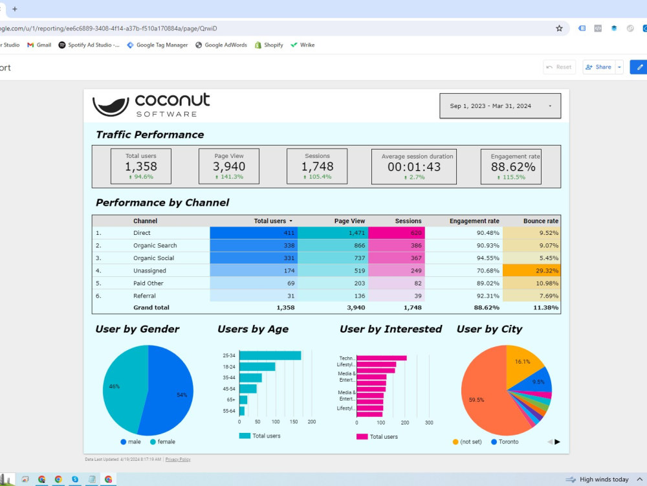The image size is (647, 486).
Task: Open the weather High winds today widget
Action: coord(597,480)
